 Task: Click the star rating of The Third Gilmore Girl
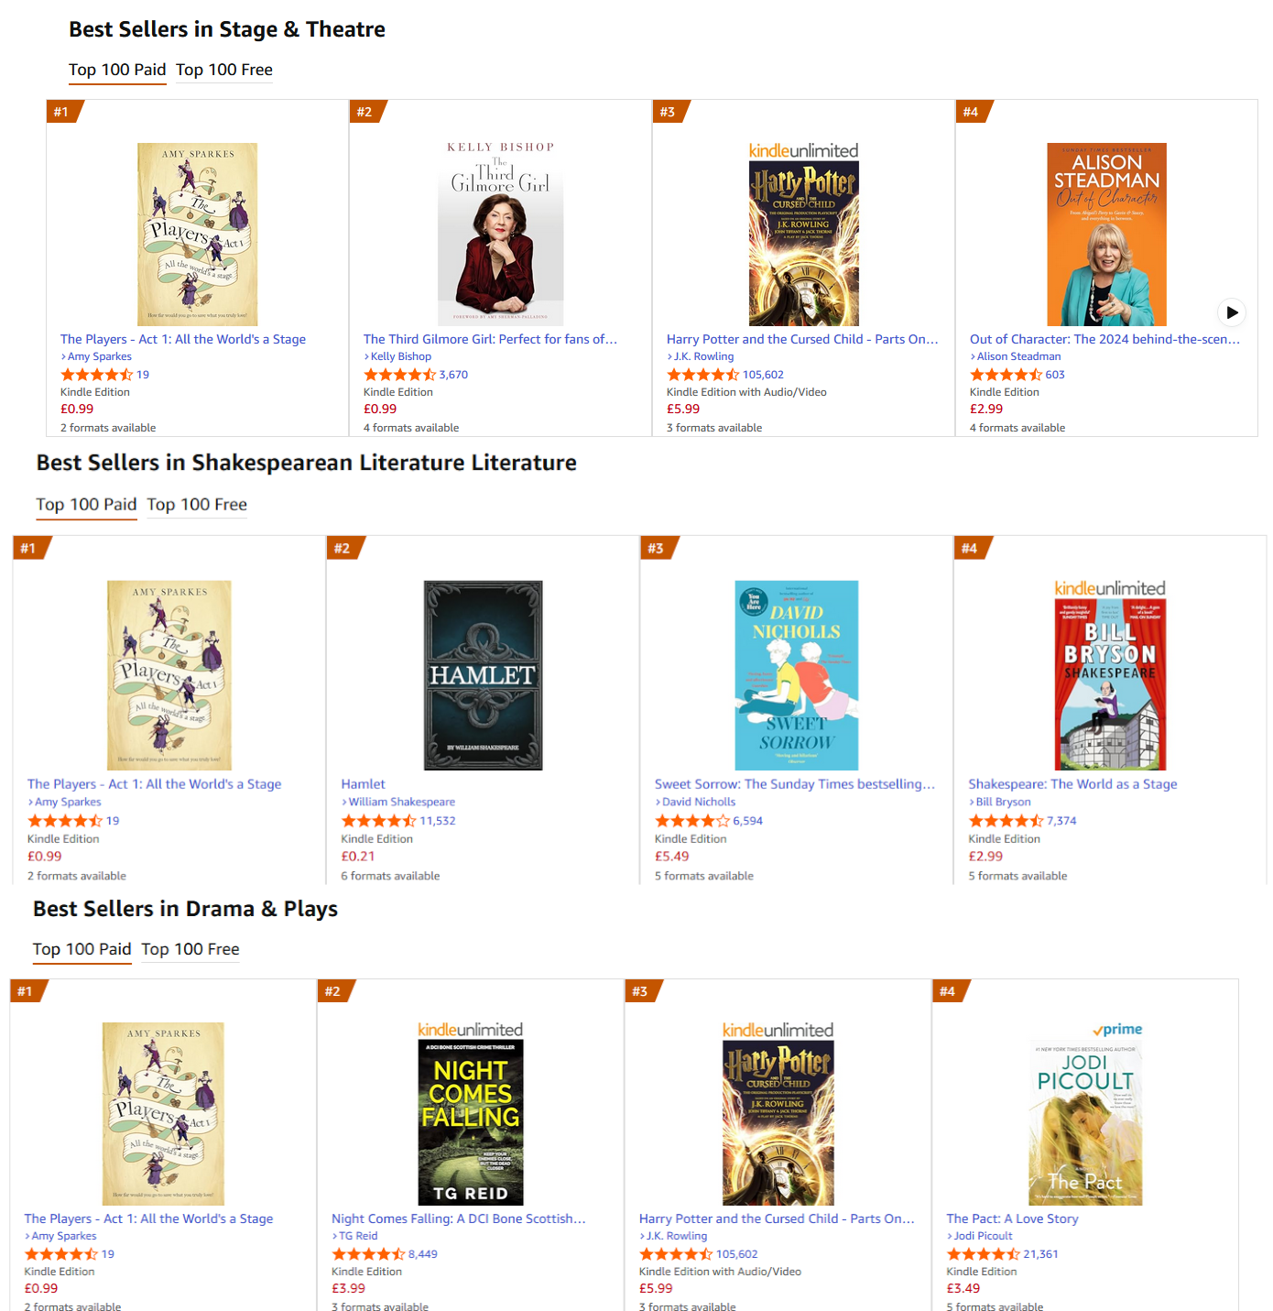pos(399,375)
